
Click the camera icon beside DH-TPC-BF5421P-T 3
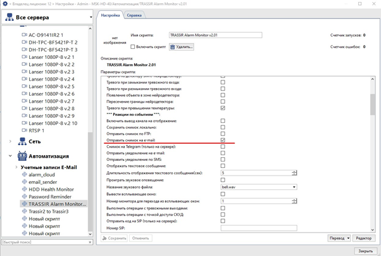click(24, 49)
